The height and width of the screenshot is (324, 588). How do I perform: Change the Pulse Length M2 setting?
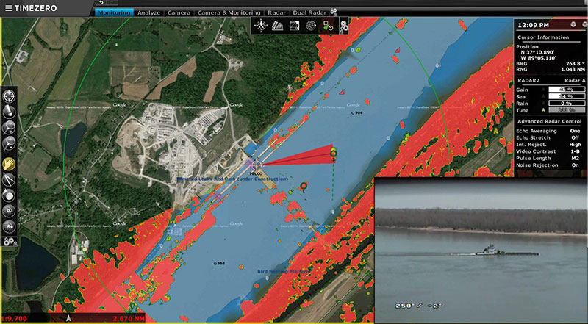tap(548, 158)
